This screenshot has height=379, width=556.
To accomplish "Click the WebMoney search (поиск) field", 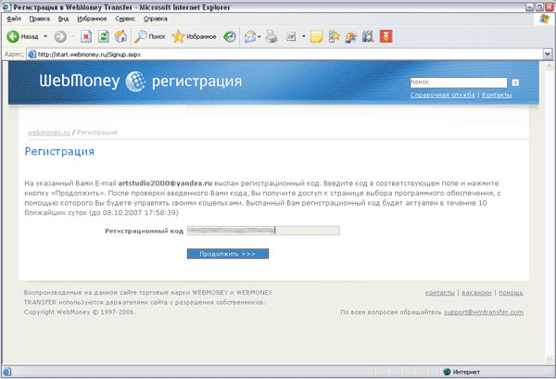I will tap(459, 82).
